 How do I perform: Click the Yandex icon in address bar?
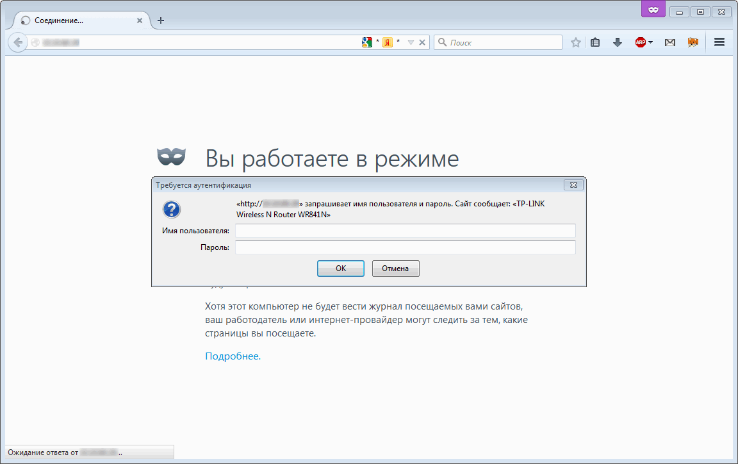point(388,42)
